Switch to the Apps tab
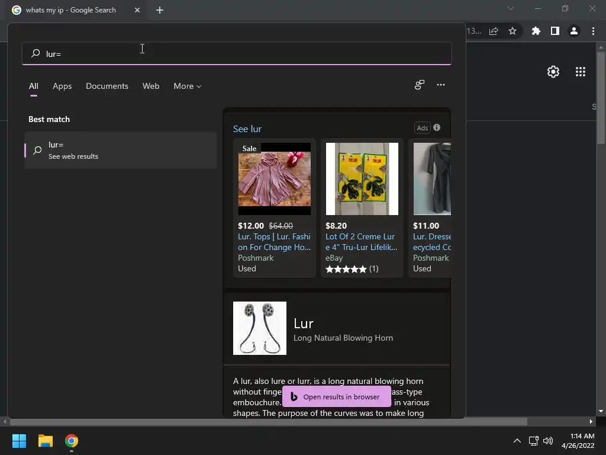 tap(62, 86)
